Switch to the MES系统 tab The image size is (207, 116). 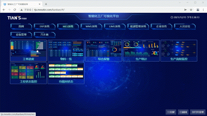68,26
